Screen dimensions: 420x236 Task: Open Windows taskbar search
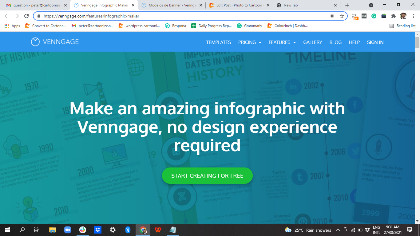click(22, 230)
